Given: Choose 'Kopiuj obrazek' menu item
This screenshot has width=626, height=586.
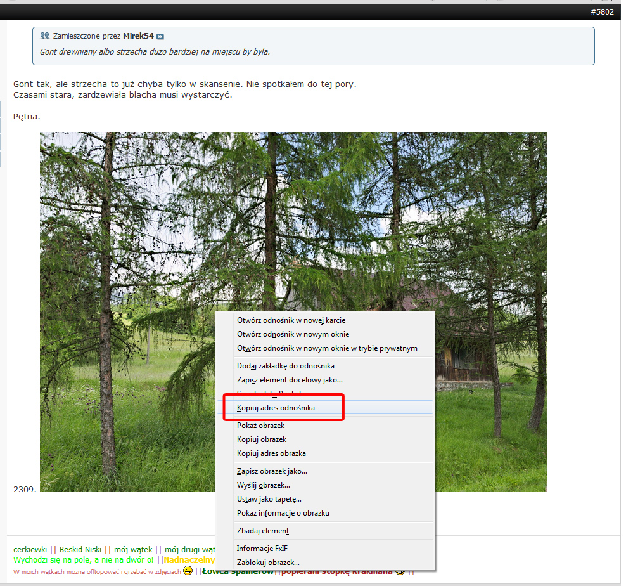Looking at the screenshot, I should (262, 439).
